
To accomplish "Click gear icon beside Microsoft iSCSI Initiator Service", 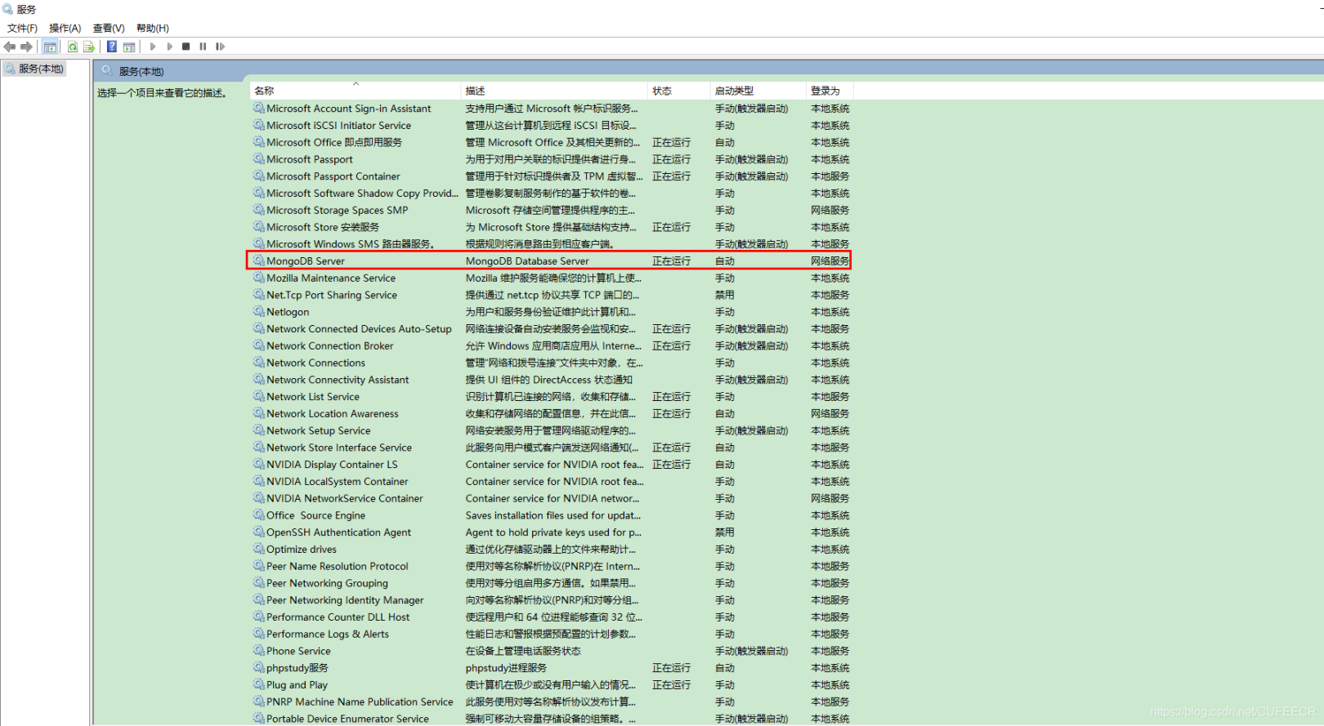I will coord(259,125).
